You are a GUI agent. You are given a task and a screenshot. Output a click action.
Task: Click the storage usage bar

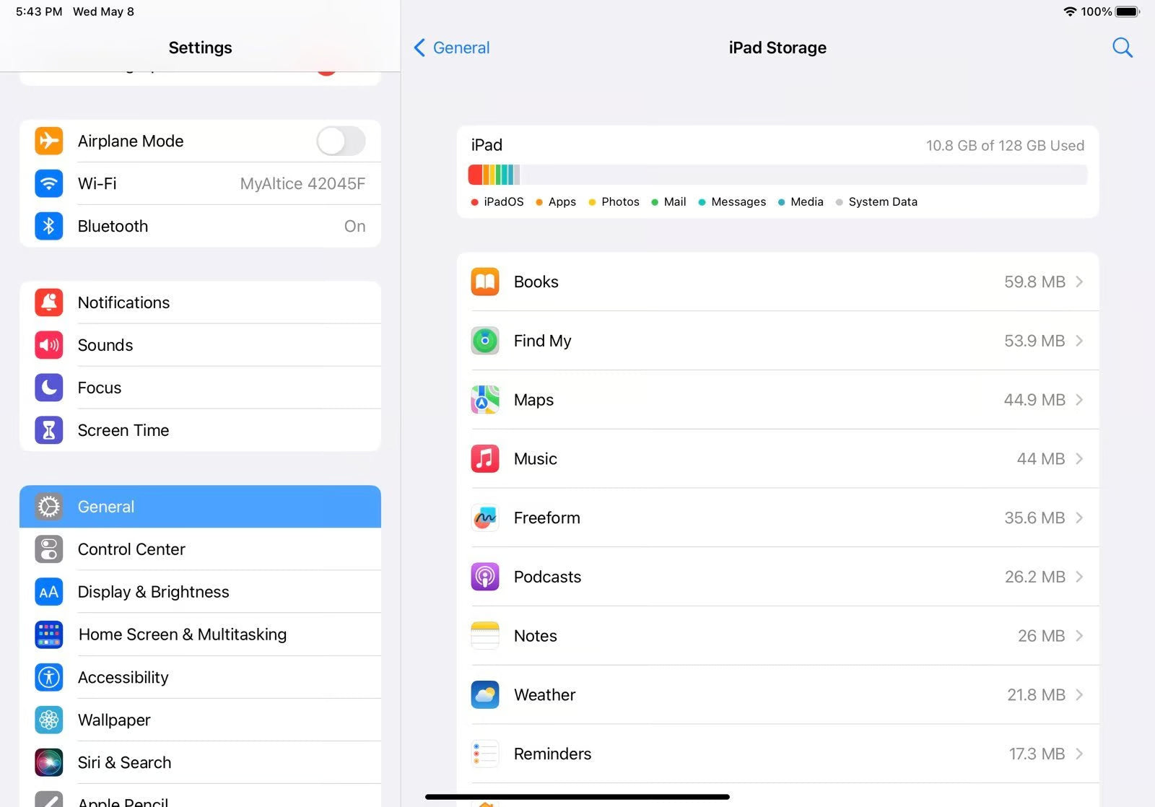[776, 175]
